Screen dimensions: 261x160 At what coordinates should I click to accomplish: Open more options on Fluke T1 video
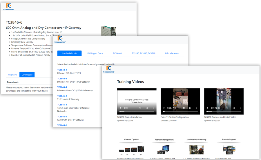[197, 108]
